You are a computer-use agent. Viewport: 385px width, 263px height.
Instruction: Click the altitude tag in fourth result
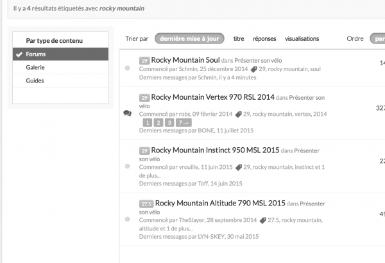(x=149, y=228)
